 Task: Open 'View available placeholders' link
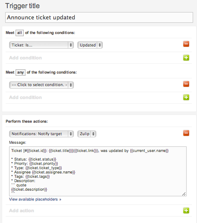[35, 199]
